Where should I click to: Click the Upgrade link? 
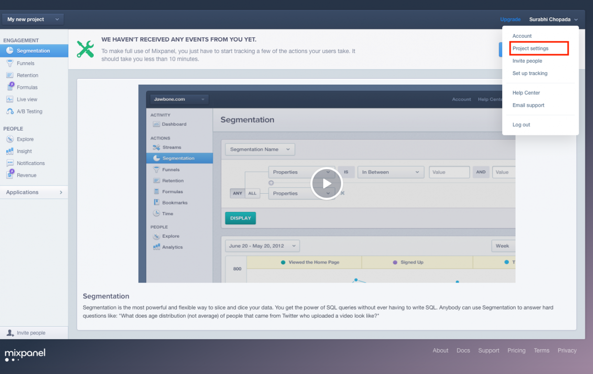[510, 19]
